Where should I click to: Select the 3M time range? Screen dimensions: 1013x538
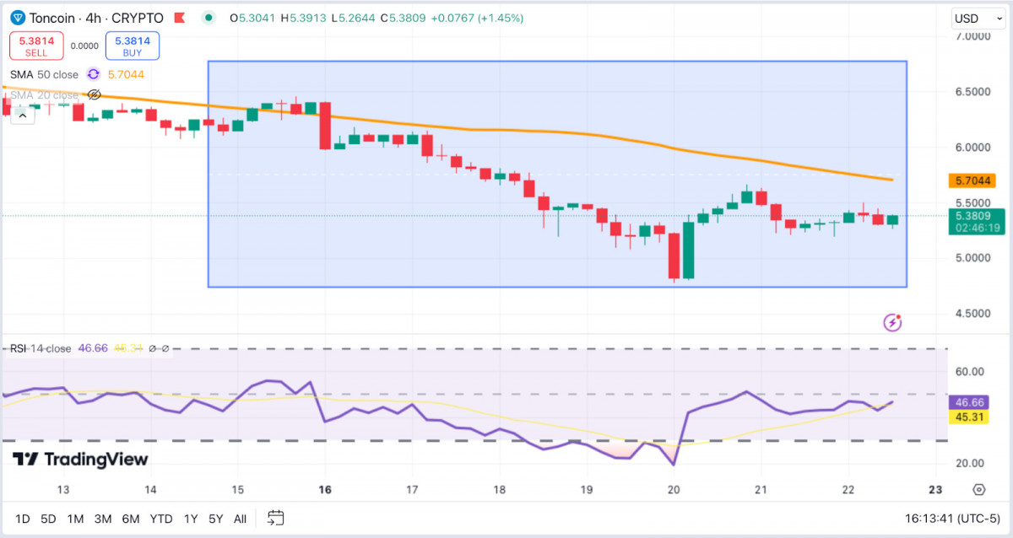click(103, 518)
